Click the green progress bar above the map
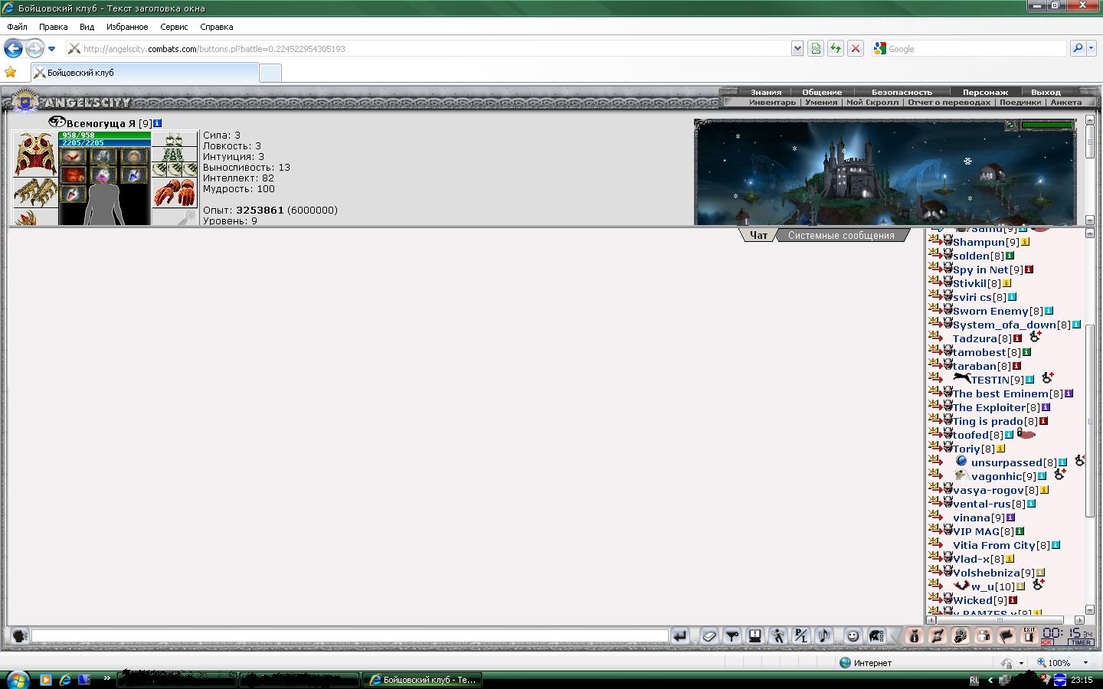Viewport: 1103px width, 689px height. click(1047, 125)
